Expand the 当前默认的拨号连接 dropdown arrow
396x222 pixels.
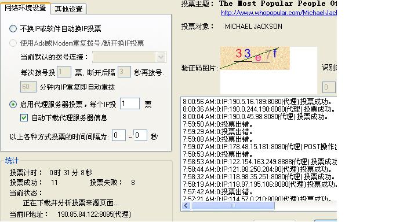click(161, 57)
